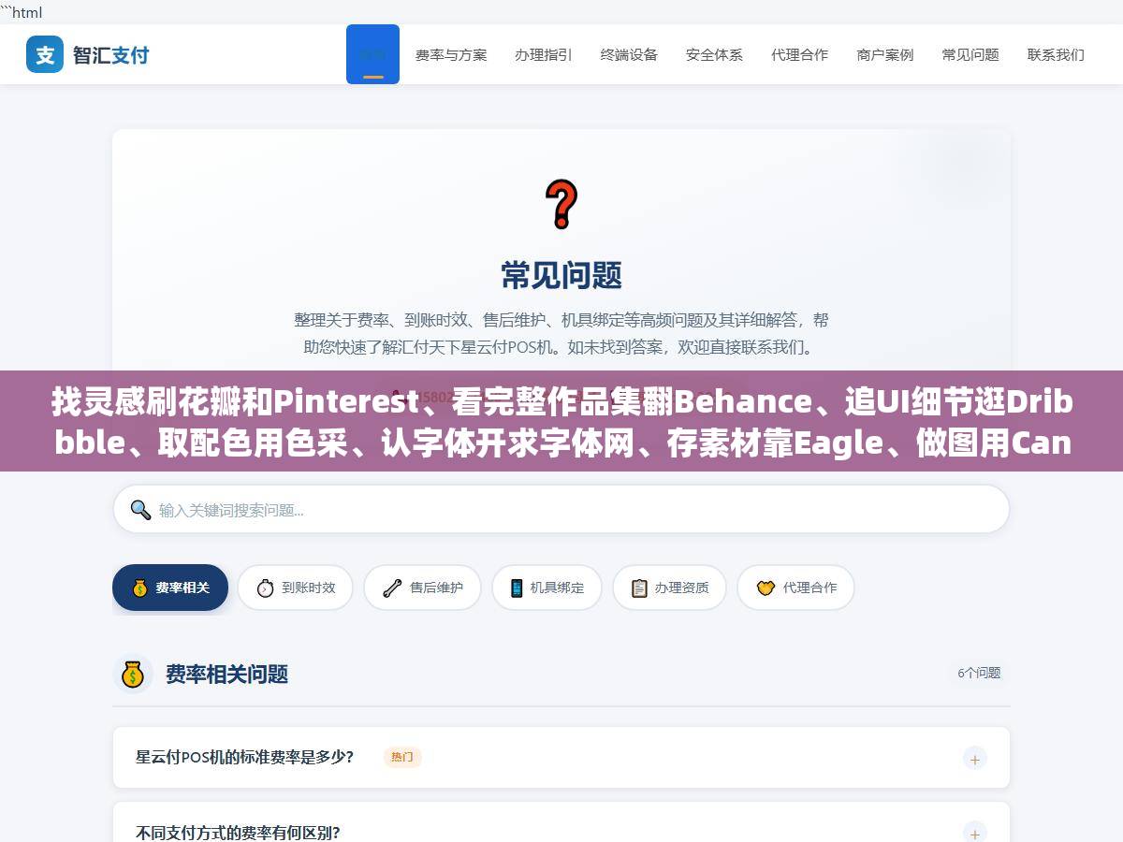Click the stopwatch icon in 到账时效 pill

265,588
